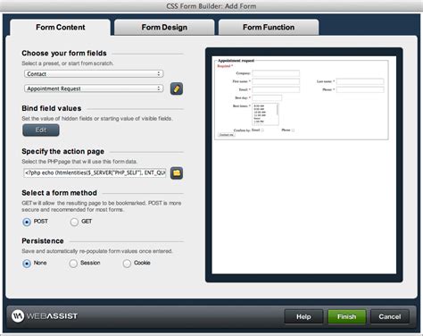Click the 'Persistence' heading
The width and height of the screenshot is (423, 336).
pos(43,241)
